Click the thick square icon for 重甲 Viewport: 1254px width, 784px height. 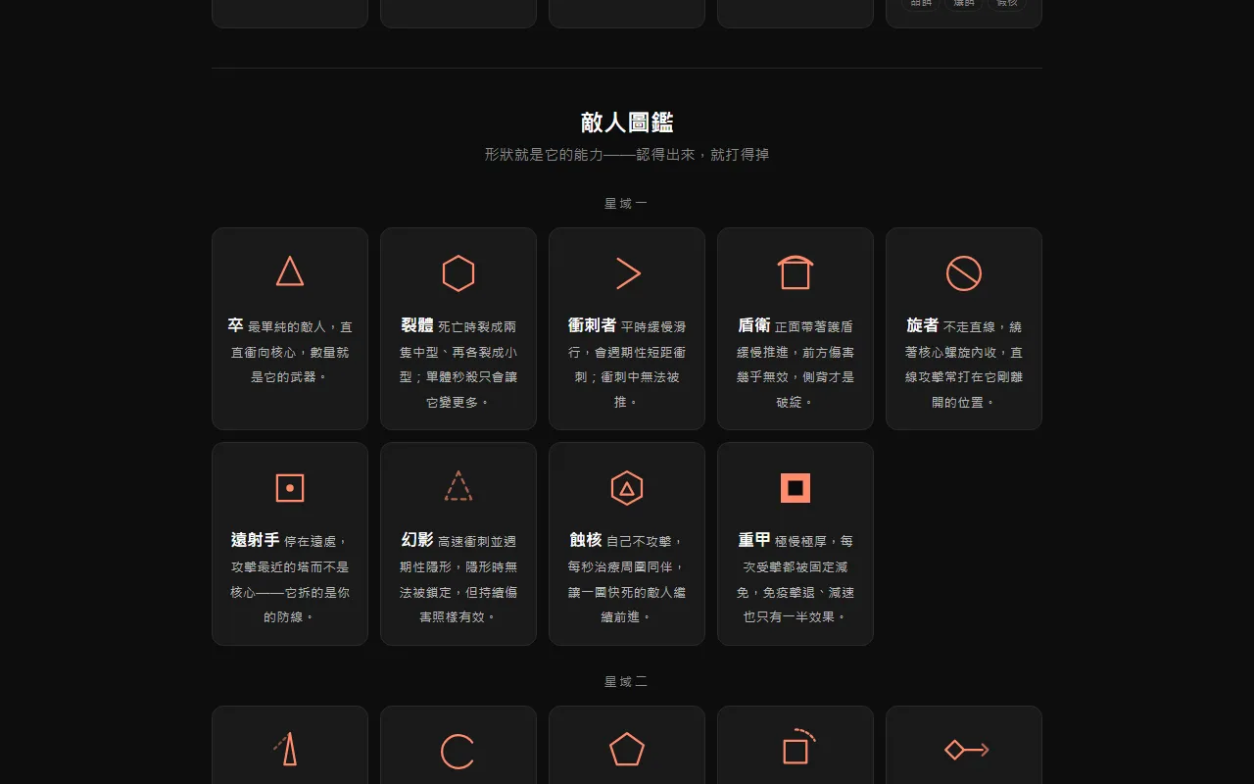point(796,488)
